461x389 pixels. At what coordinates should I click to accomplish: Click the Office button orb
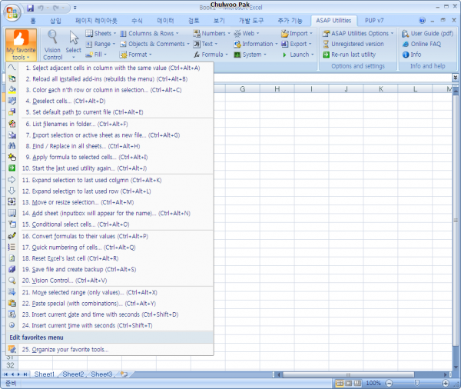point(12,13)
